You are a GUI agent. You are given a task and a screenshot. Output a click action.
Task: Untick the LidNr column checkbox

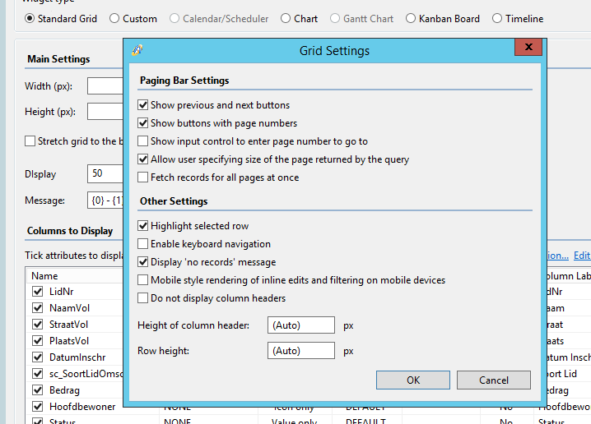click(38, 292)
